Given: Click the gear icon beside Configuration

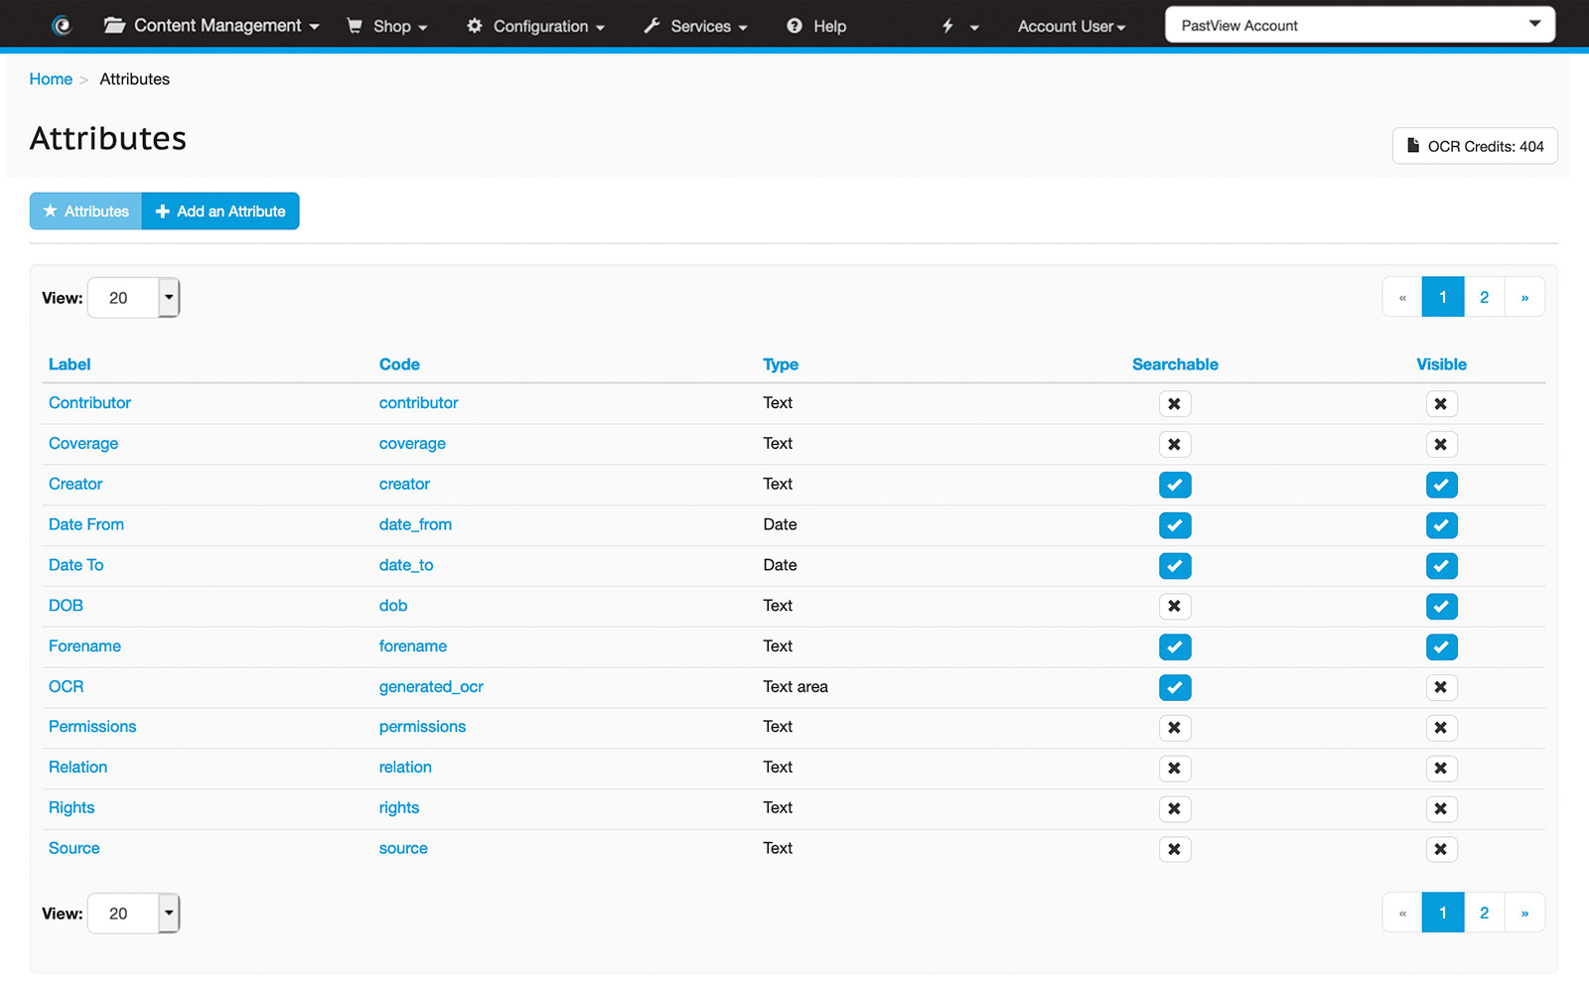Looking at the screenshot, I should pos(475,26).
